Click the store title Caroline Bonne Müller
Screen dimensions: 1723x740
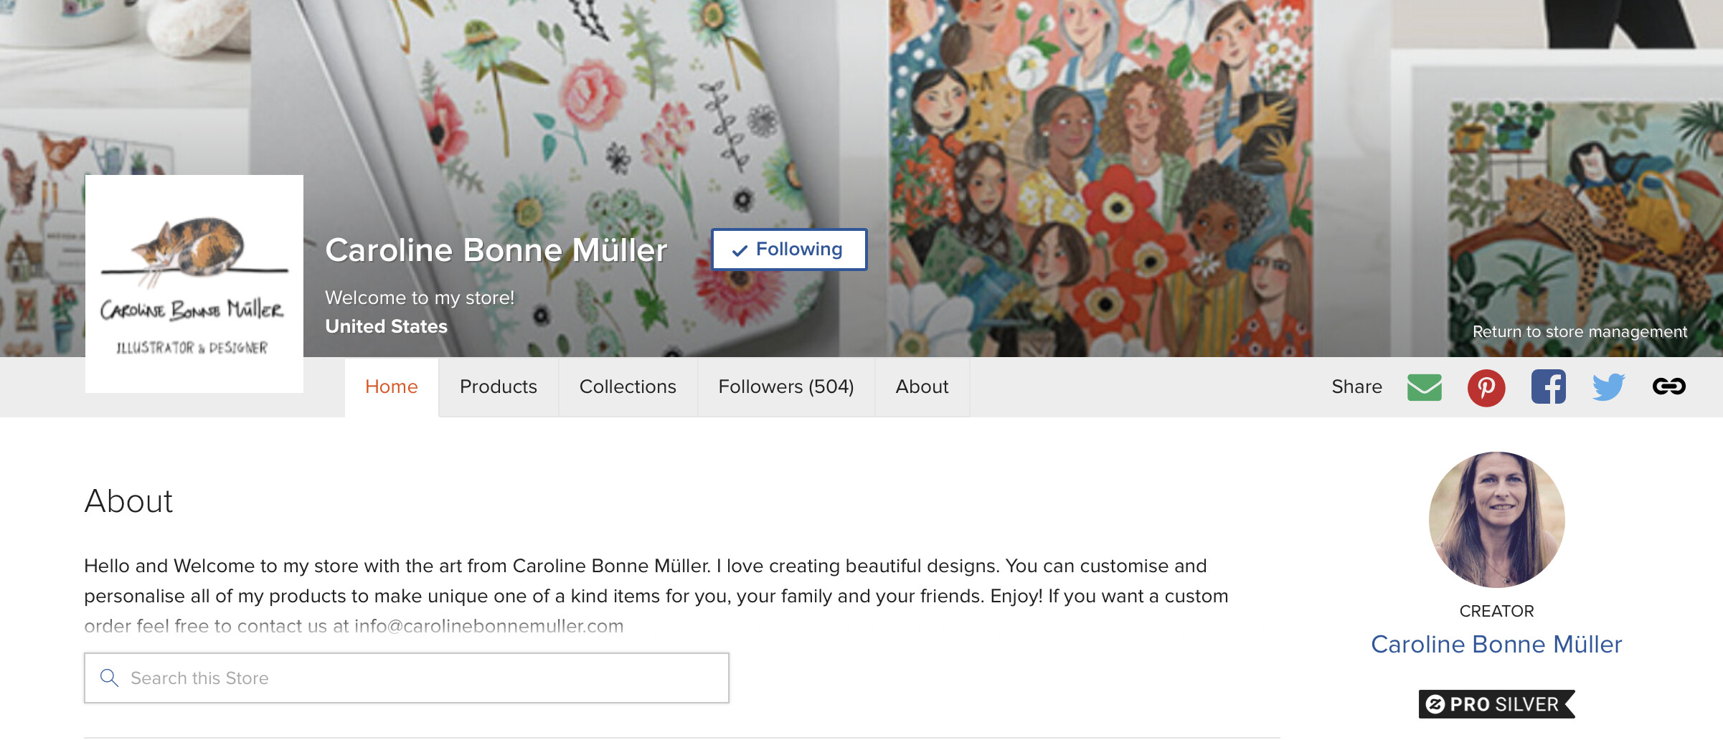coord(496,251)
